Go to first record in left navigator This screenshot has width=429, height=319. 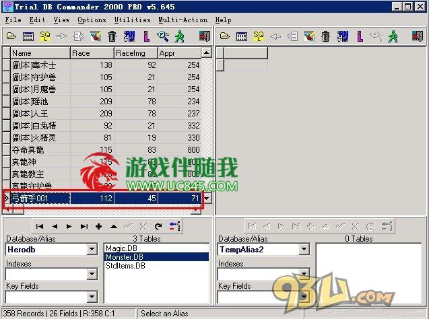(x=40, y=226)
